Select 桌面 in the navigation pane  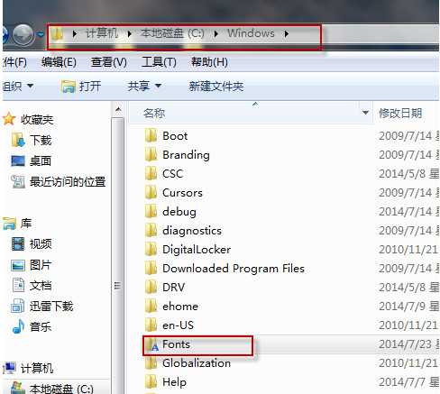[x=40, y=161]
